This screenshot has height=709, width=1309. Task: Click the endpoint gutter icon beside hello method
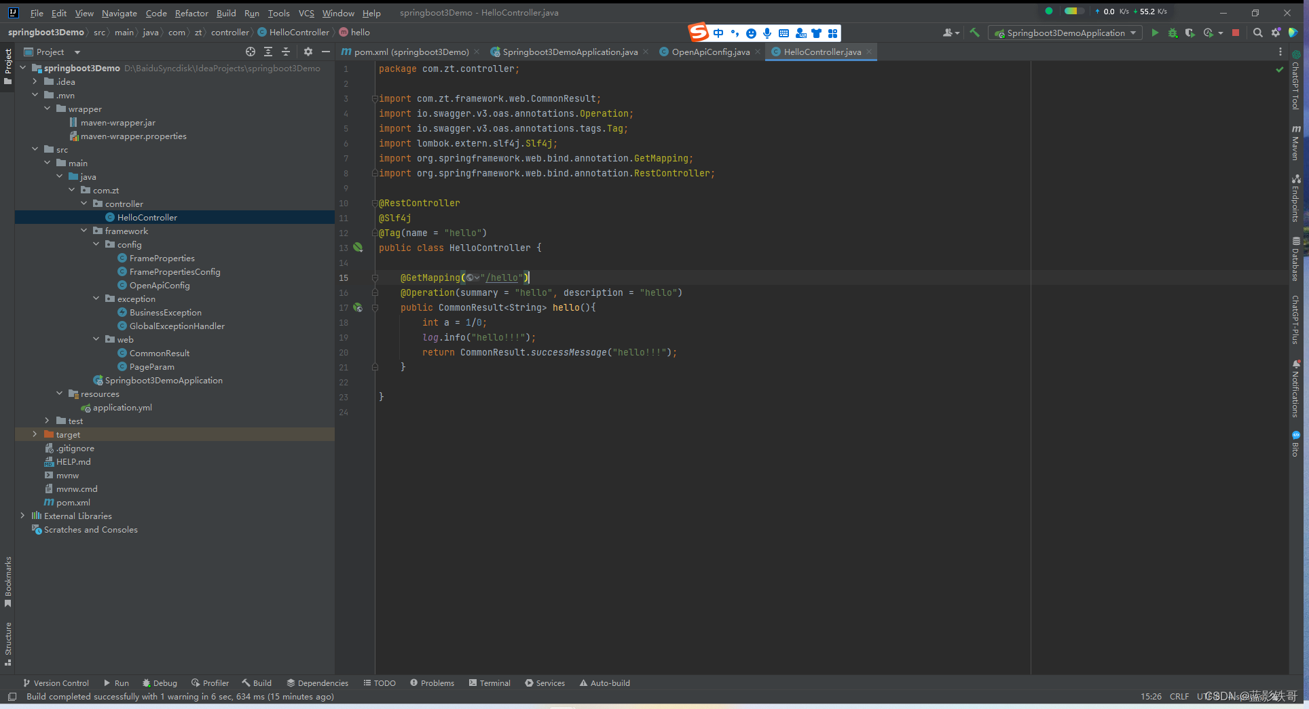click(358, 307)
